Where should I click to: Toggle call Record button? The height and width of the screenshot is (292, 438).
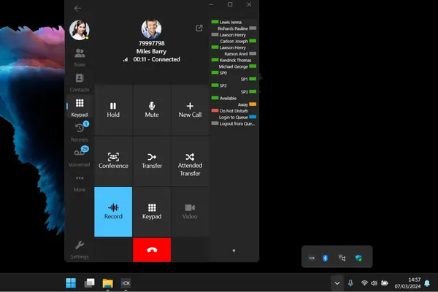tap(113, 212)
